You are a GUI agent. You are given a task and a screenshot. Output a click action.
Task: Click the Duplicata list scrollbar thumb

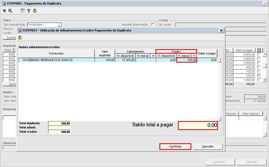point(264,66)
